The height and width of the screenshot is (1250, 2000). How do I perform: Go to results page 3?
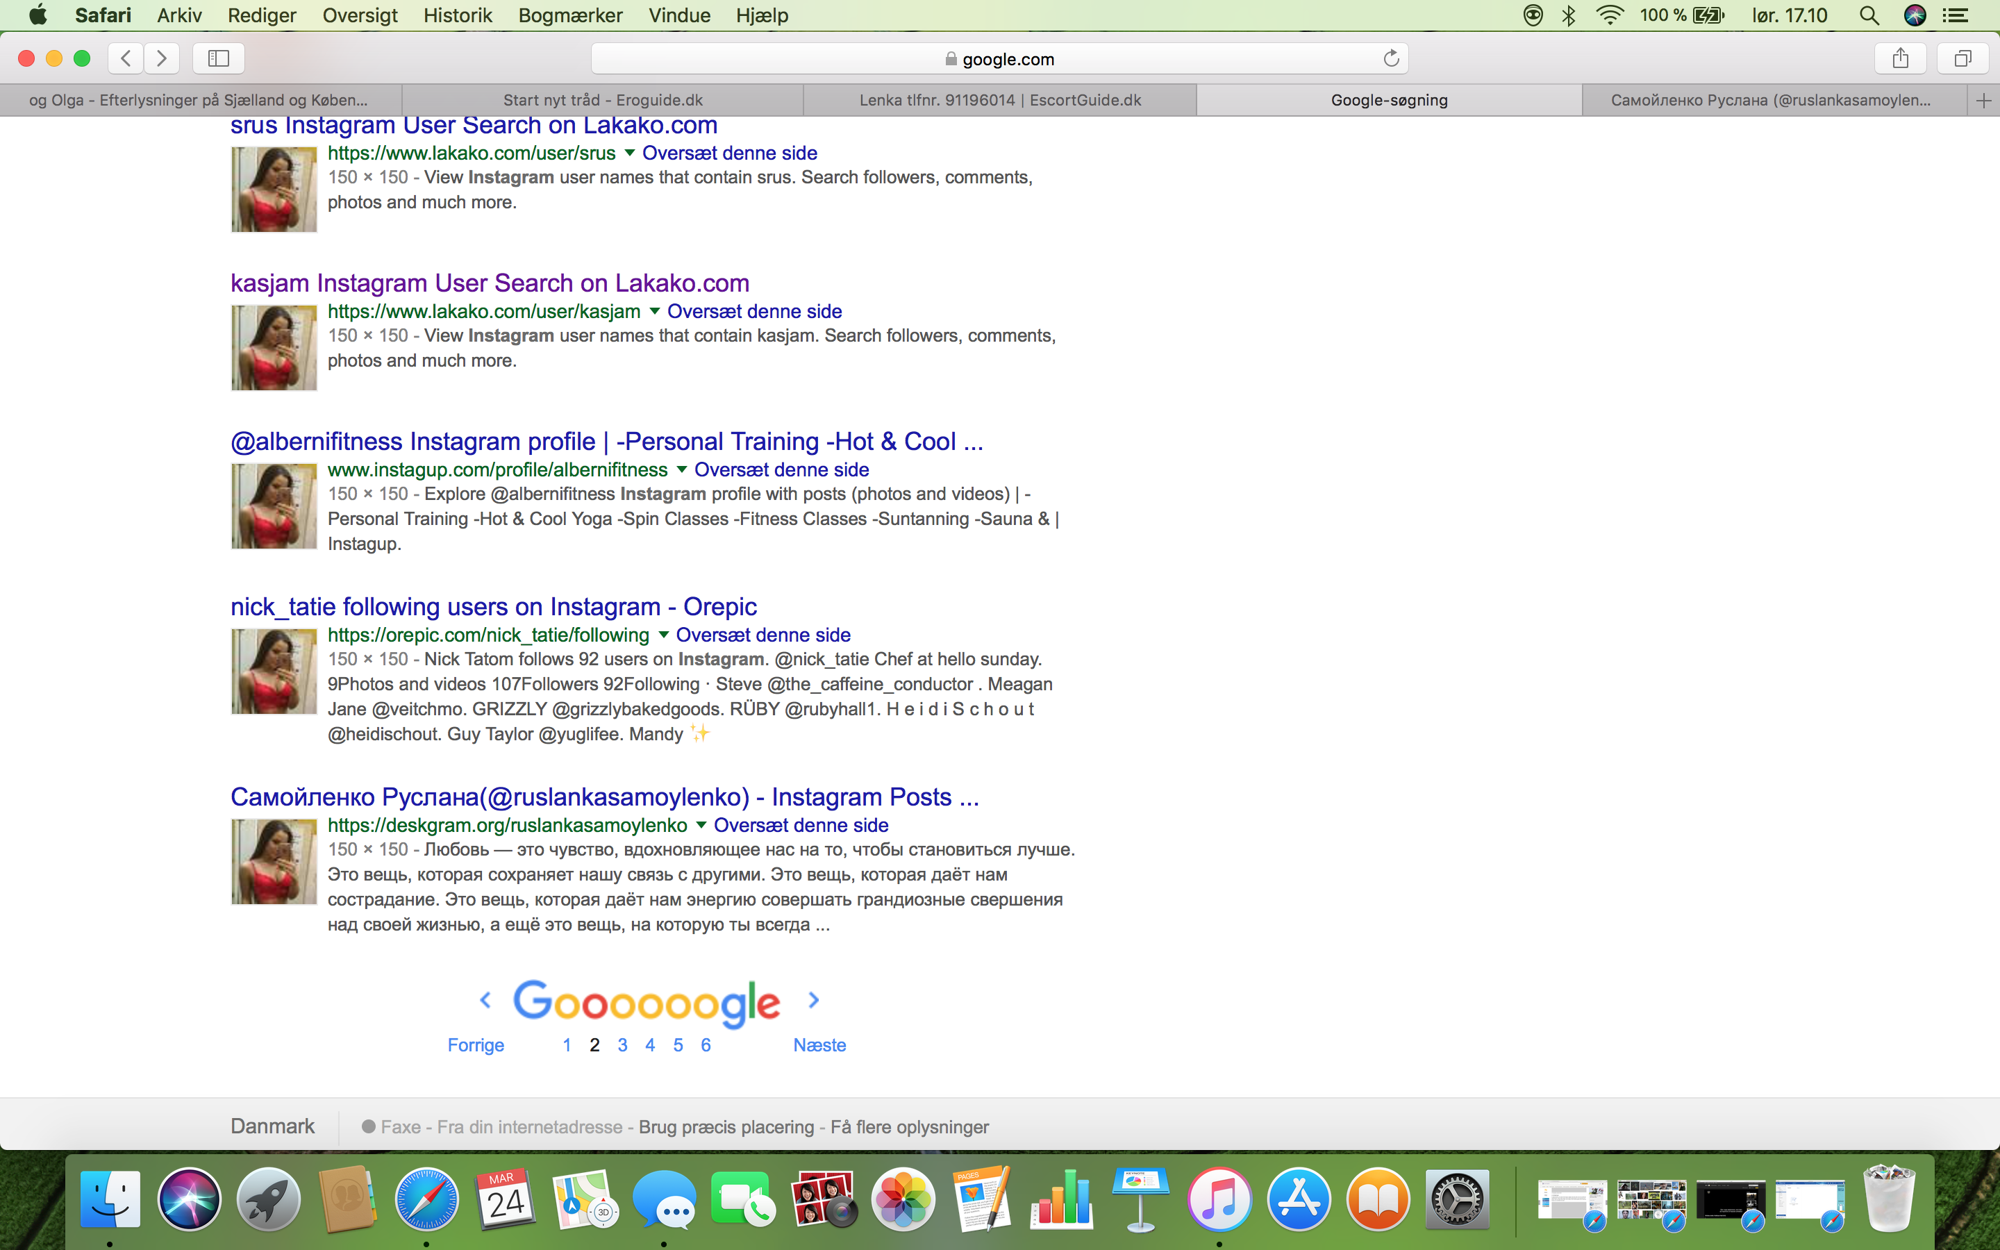[x=622, y=1045]
